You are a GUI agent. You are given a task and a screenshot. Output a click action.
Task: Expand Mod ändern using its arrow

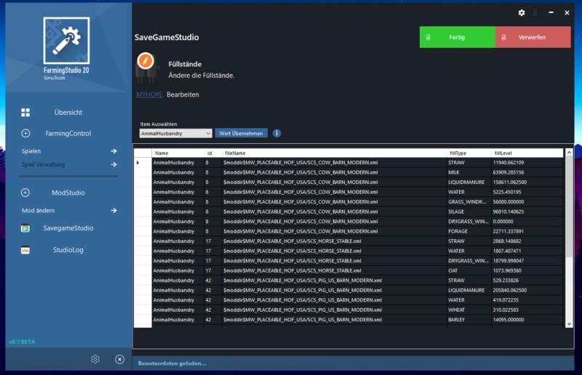point(113,211)
